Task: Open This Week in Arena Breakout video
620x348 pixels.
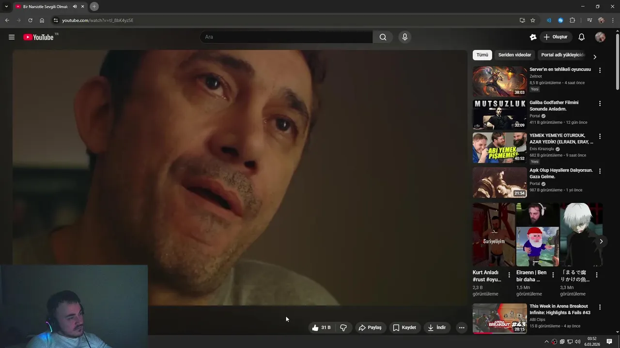Action: pos(499,318)
